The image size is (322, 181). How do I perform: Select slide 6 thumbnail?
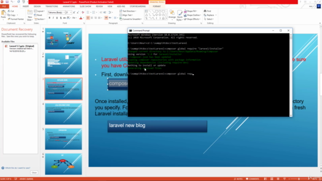point(63,164)
